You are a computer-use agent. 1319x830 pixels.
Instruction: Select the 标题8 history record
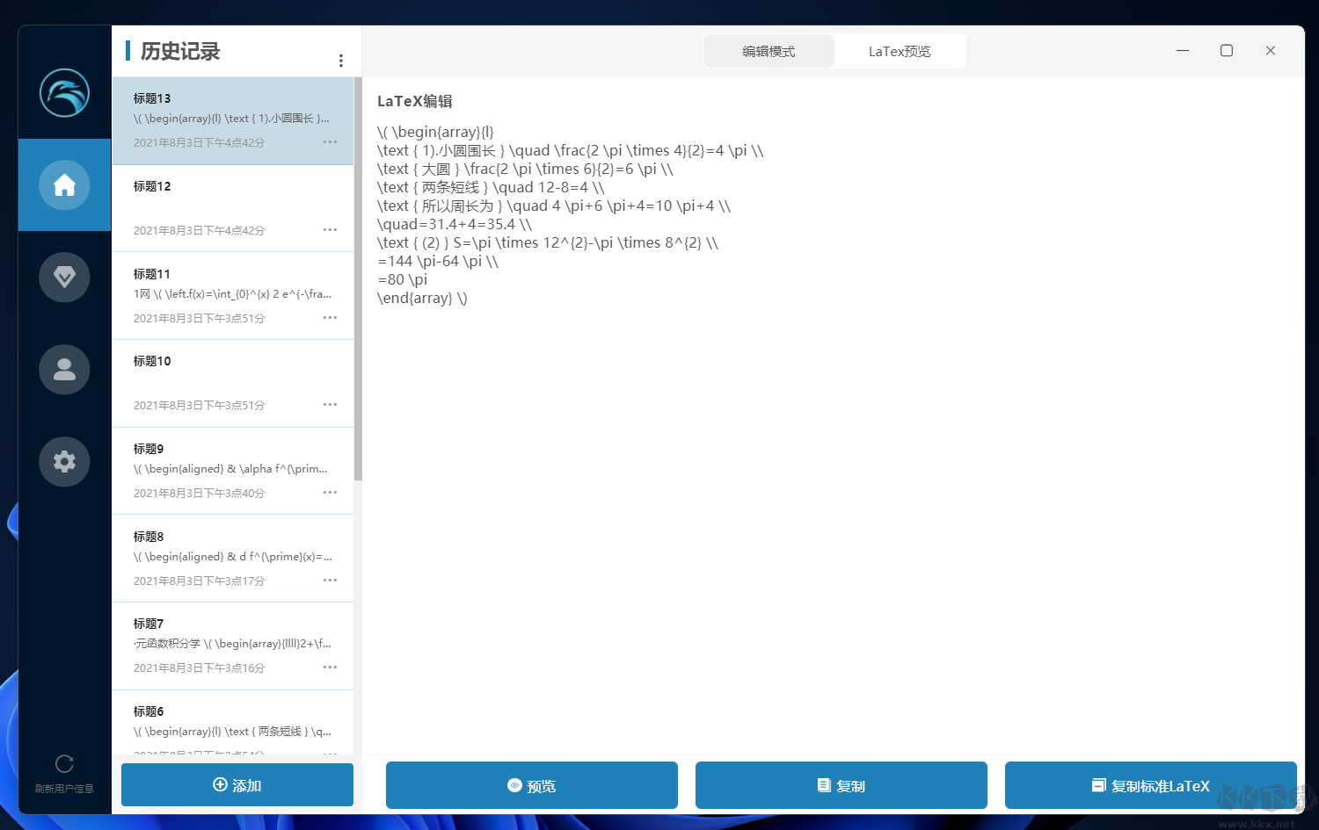pyautogui.click(x=233, y=559)
